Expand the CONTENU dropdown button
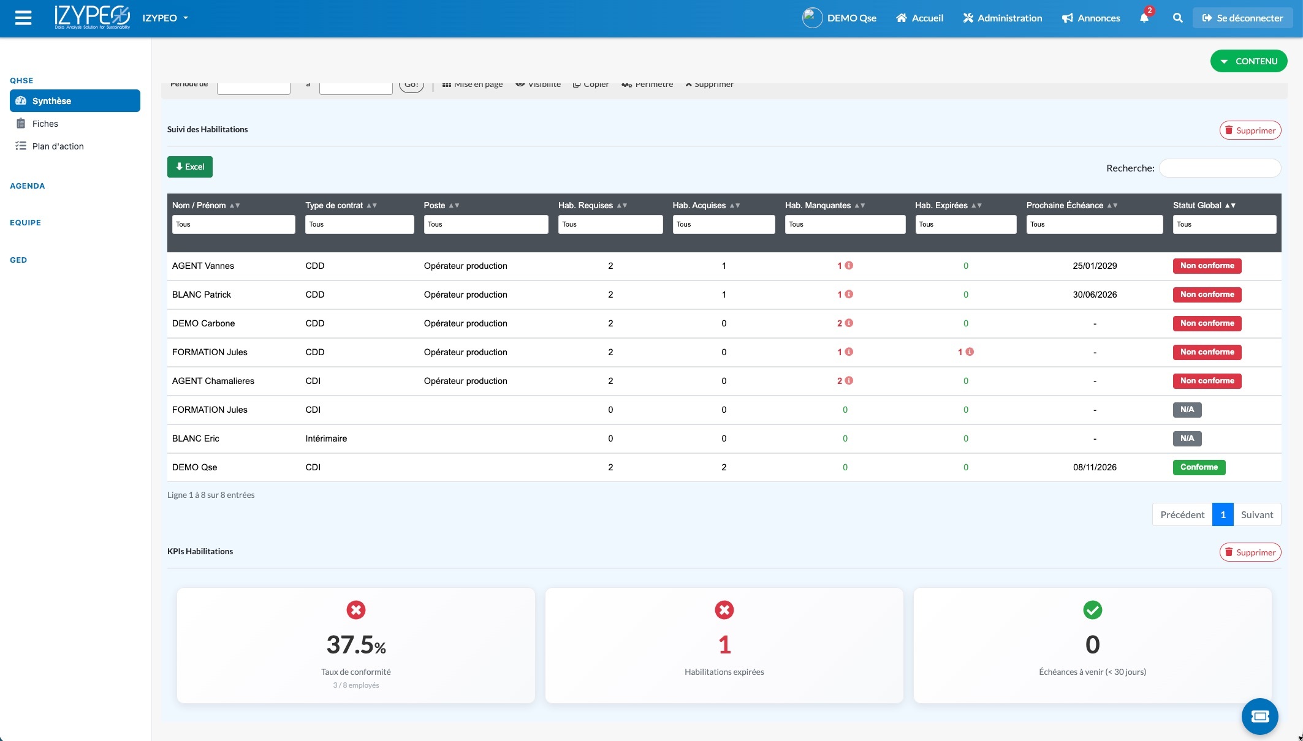Screen dimensions: 1303x741 1248,61
